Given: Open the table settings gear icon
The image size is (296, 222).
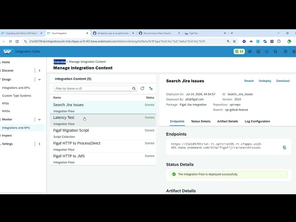Looking at the screenshot, I should click(151, 88).
